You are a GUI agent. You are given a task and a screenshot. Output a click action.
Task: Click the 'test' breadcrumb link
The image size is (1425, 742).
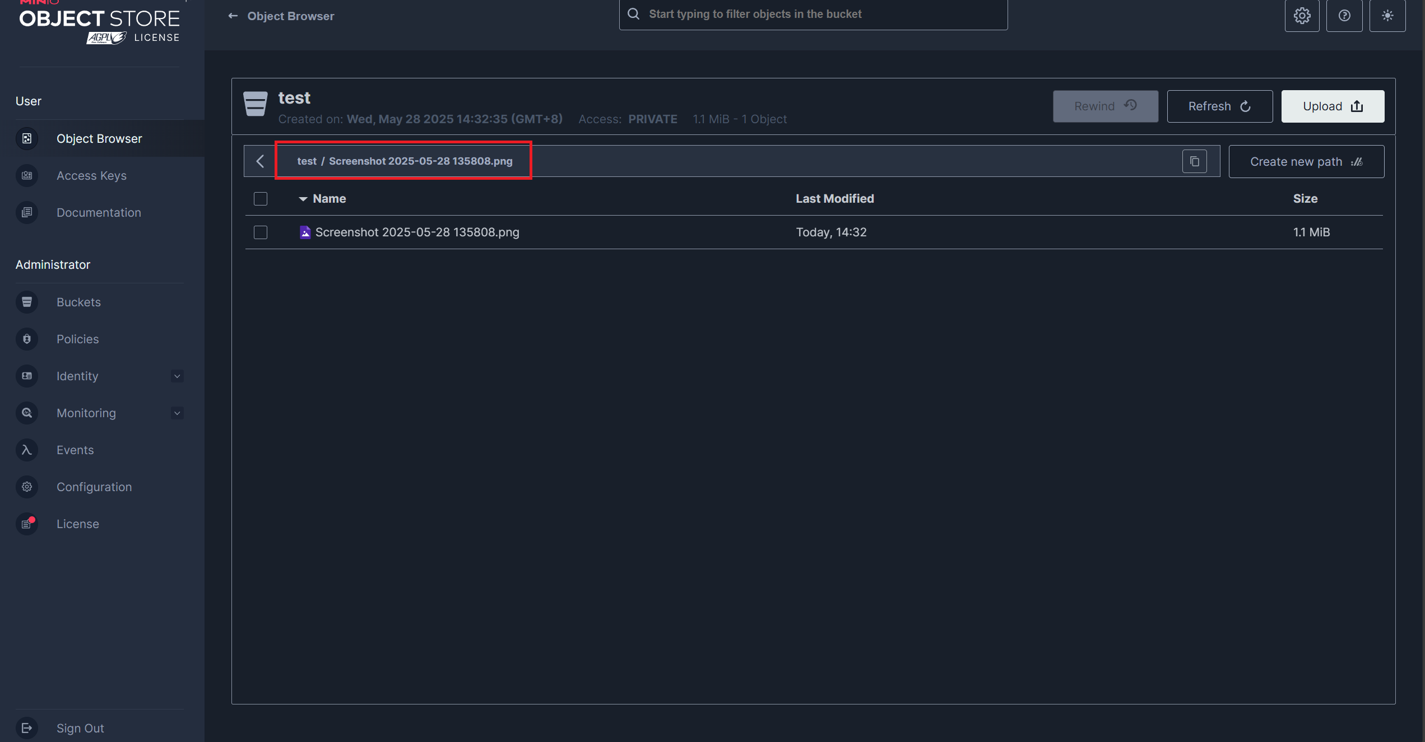[x=307, y=161]
